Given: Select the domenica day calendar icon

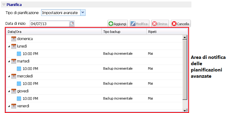Looking at the screenshot, I should [x=14, y=39].
